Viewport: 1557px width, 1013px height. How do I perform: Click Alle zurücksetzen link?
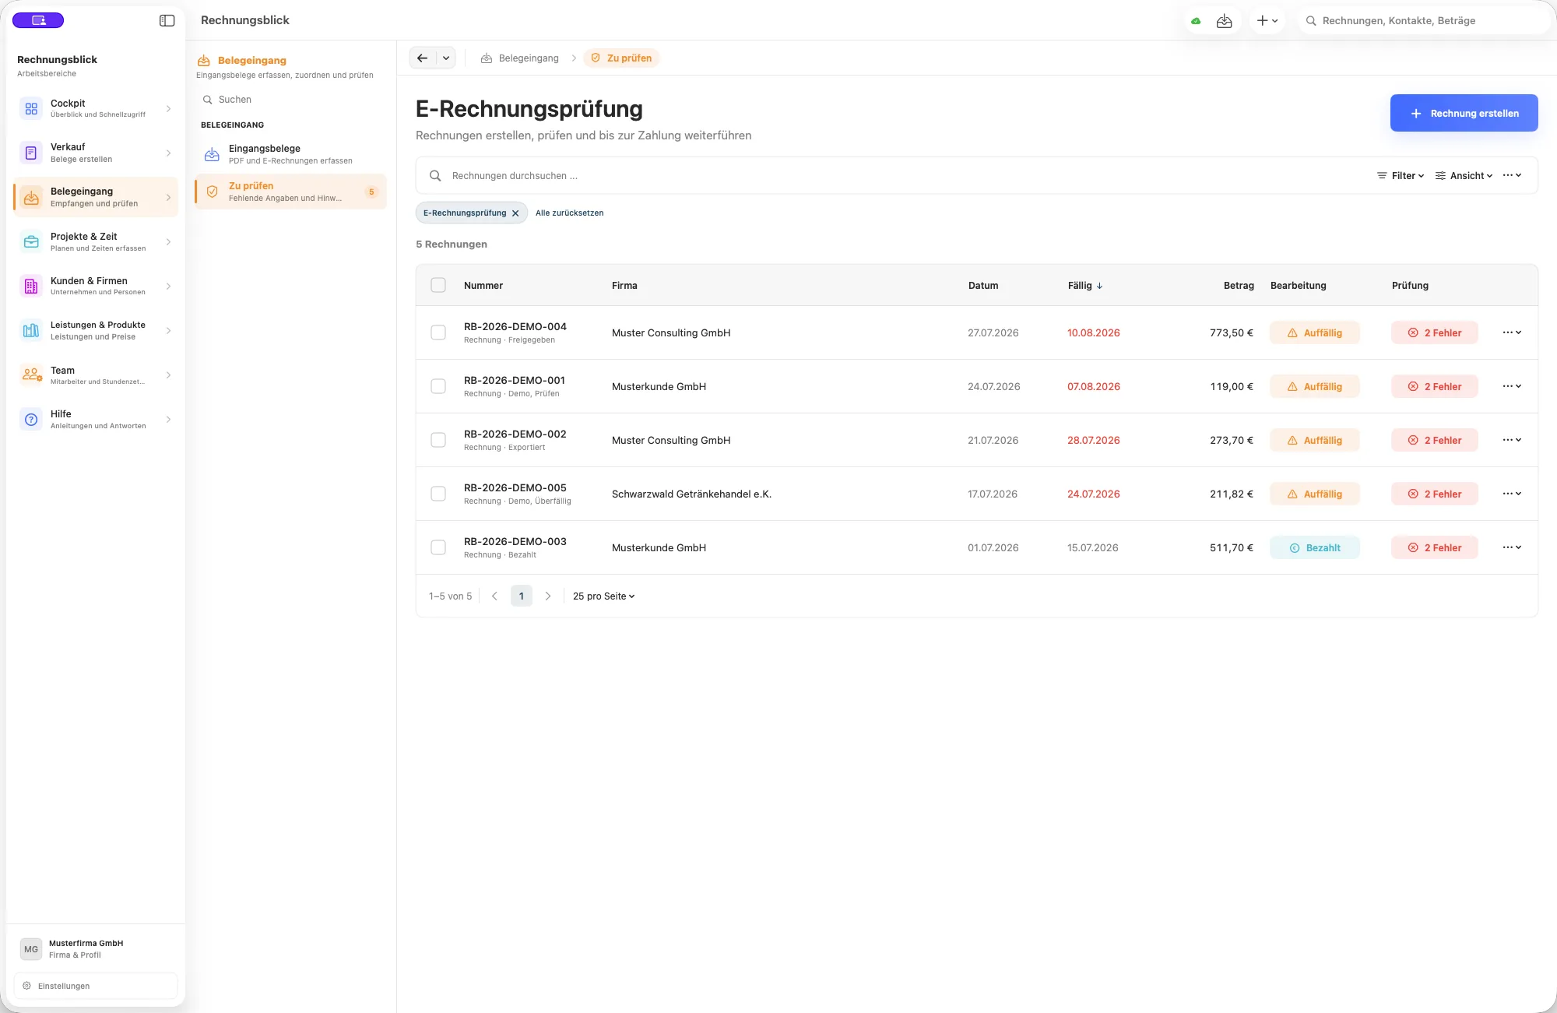click(569, 213)
